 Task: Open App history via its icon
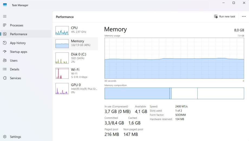click(5, 43)
